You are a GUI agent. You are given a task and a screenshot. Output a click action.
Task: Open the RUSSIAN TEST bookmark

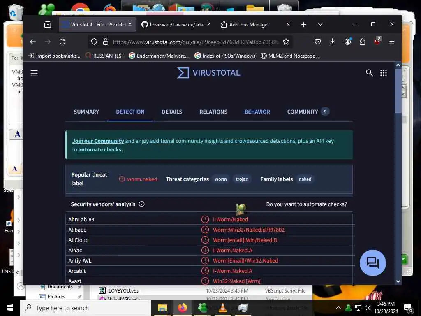(104, 56)
